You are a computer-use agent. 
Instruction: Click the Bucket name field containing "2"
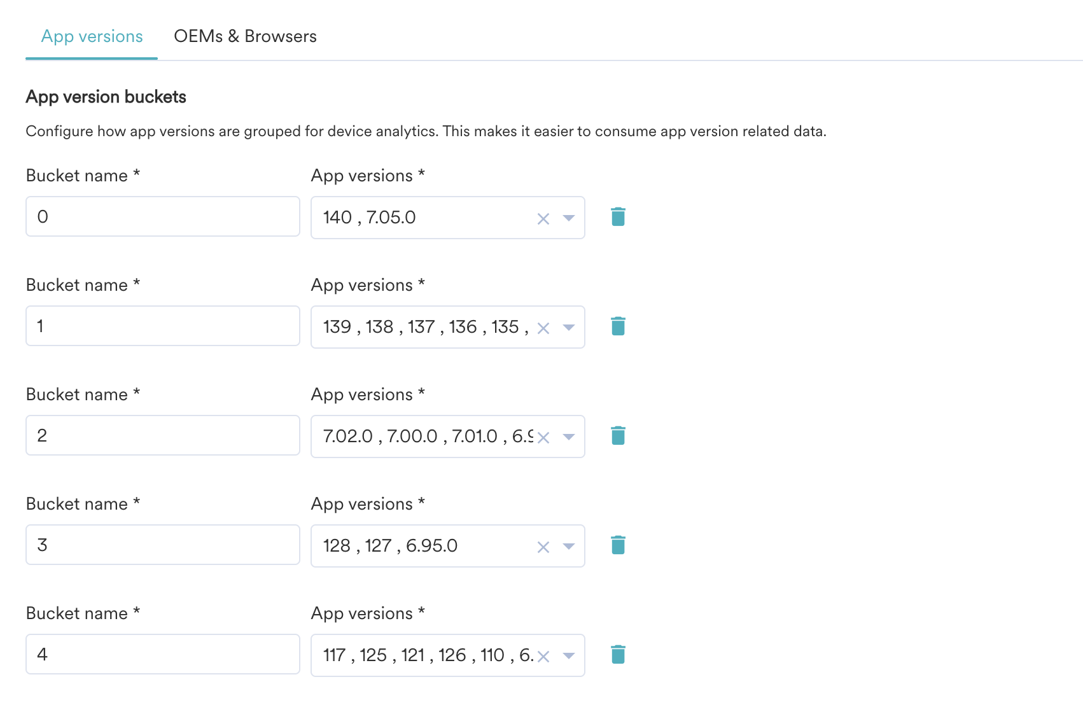tap(162, 435)
